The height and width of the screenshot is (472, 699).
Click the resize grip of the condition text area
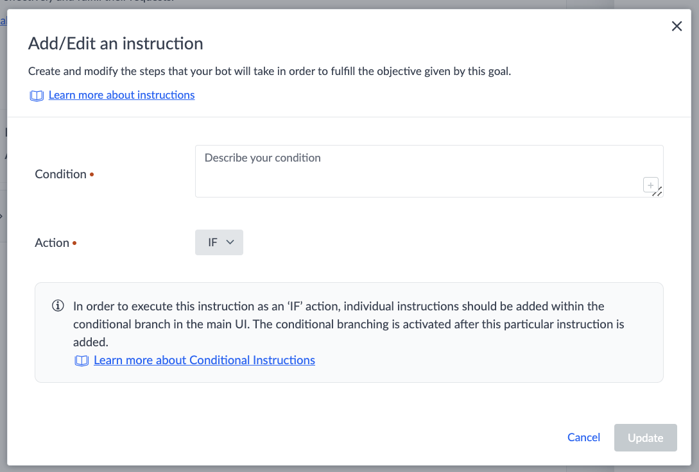click(x=658, y=192)
